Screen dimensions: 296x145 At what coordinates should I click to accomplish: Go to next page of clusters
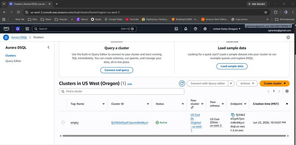(279, 91)
